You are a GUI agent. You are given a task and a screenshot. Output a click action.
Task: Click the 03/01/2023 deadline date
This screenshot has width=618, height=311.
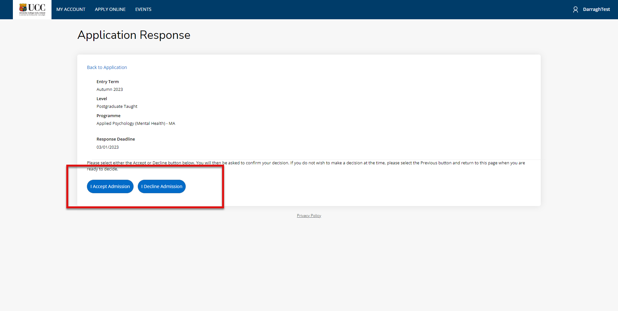tap(108, 147)
